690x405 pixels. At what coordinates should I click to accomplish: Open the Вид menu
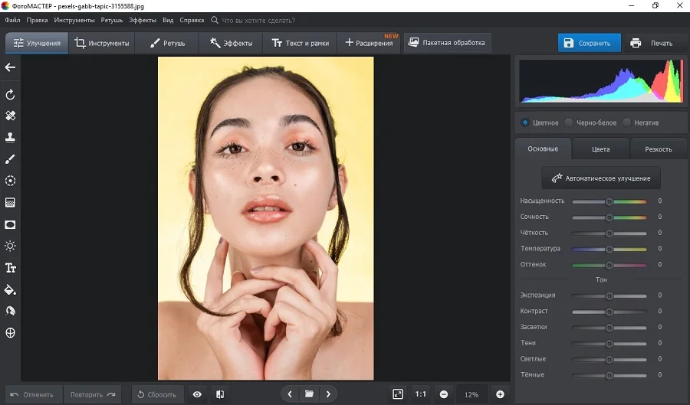168,20
